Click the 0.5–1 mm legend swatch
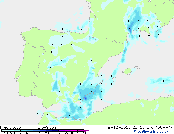Image resolution: width=174 pixels, height=134 pixels. [x=11, y=130]
